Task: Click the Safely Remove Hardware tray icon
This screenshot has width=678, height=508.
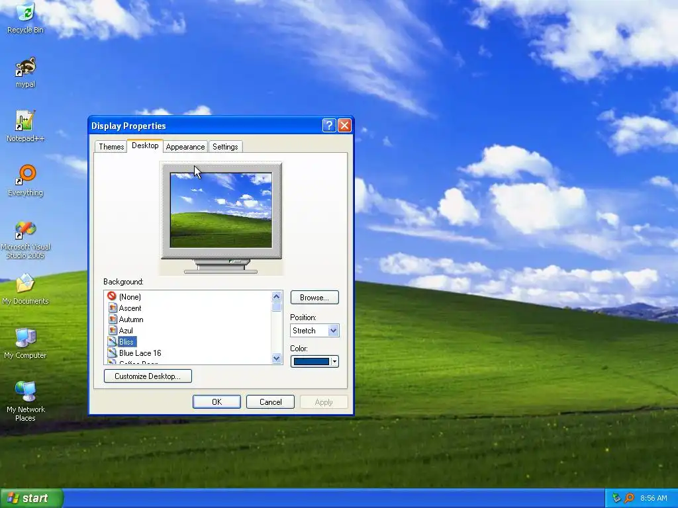Action: tap(617, 498)
